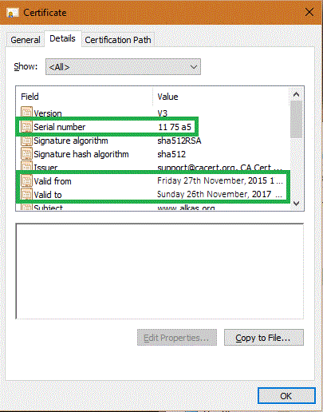The height and width of the screenshot is (412, 323).
Task: Select the Version field icon
Action: point(26,113)
